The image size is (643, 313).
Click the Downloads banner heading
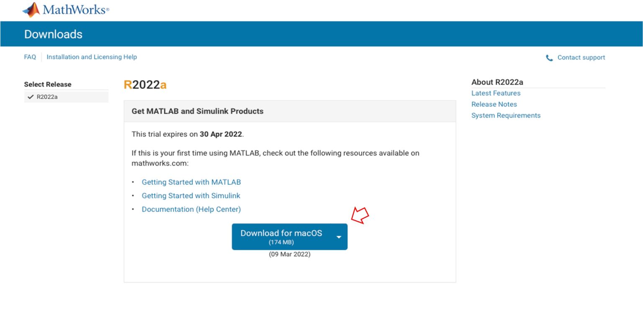point(53,34)
